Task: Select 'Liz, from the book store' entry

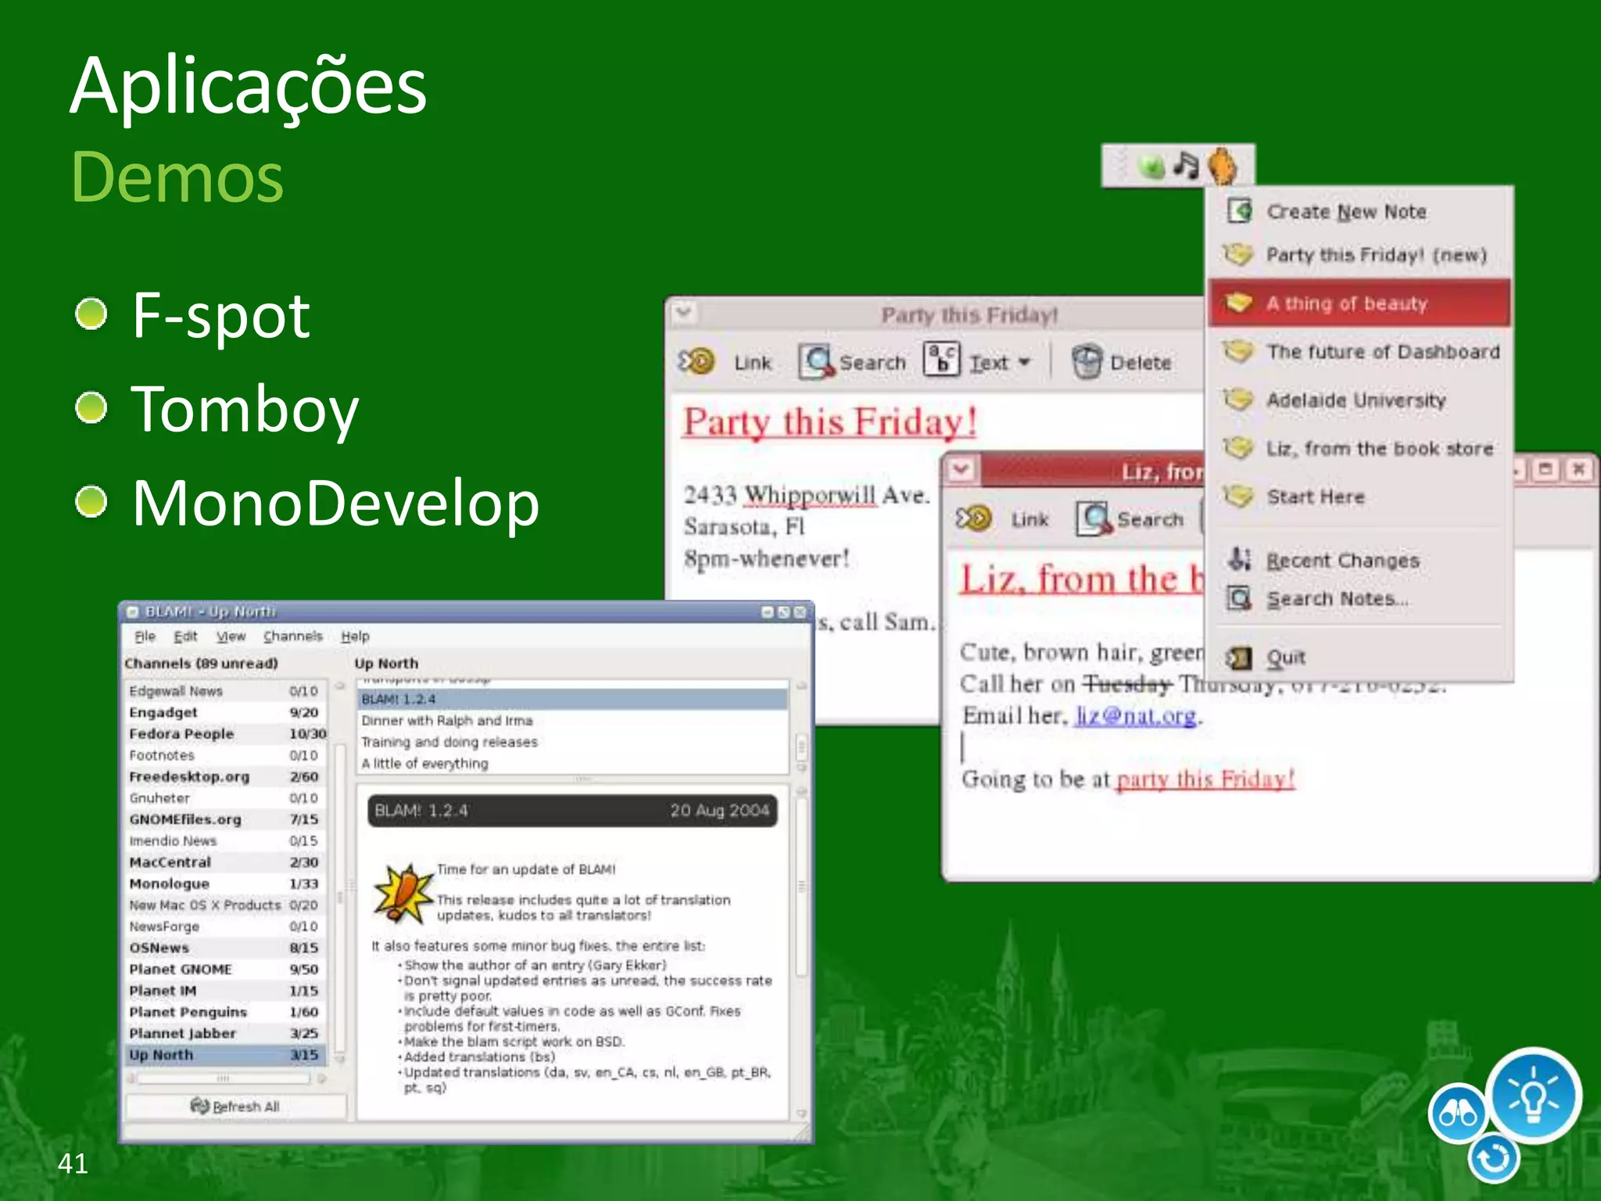Action: [1359, 448]
